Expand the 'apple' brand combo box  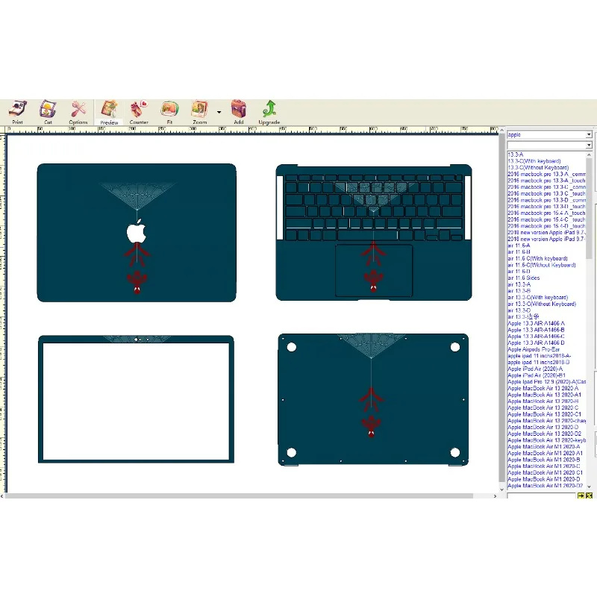[x=589, y=134]
